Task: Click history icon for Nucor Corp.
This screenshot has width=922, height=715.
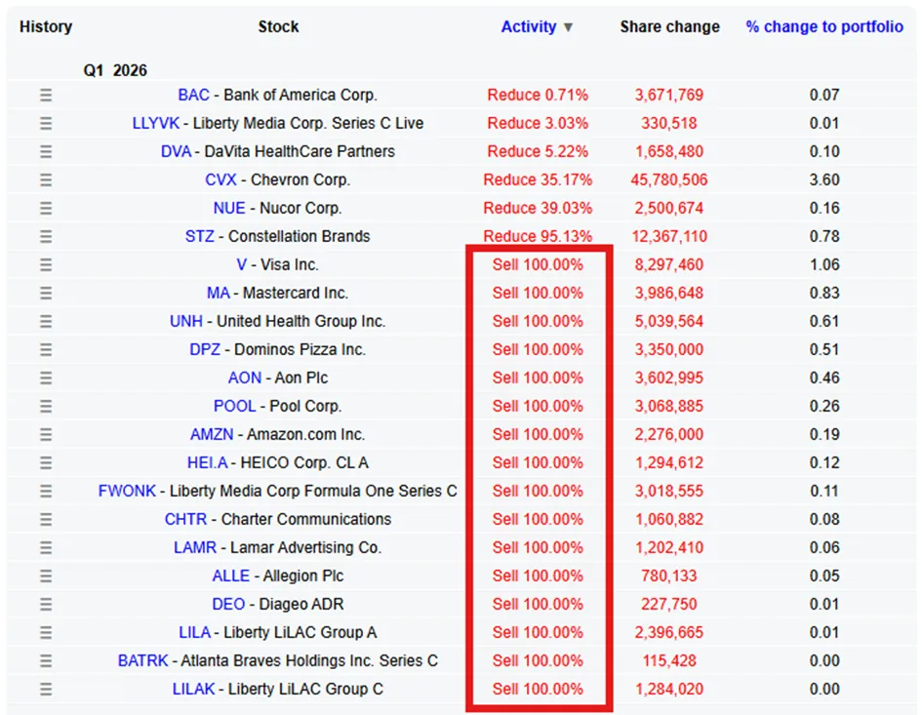Action: click(46, 208)
